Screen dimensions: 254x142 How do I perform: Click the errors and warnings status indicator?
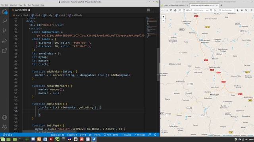(x=8, y=135)
